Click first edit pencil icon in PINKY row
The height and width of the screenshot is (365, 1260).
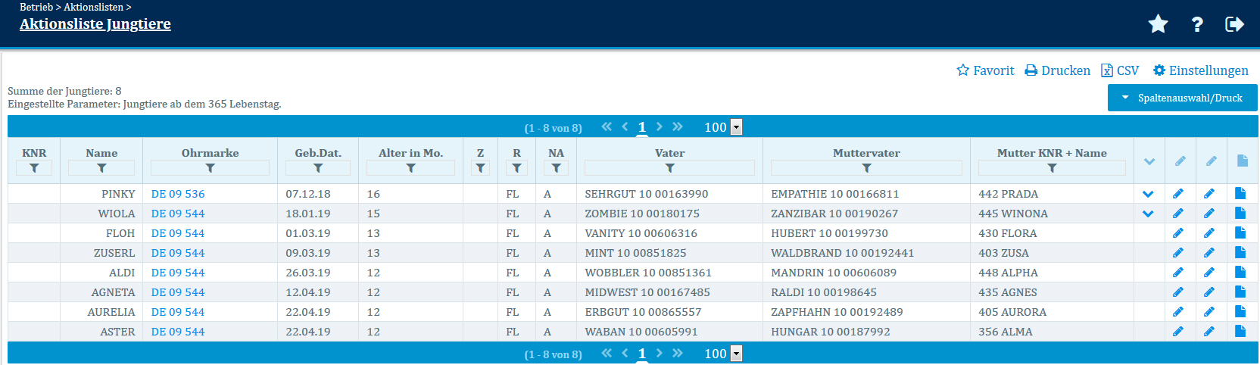point(1178,194)
